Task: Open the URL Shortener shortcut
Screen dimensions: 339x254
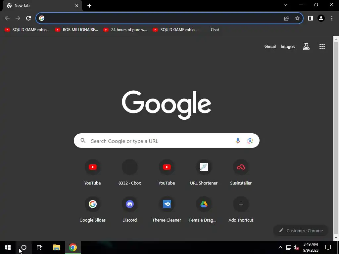Action: click(204, 173)
